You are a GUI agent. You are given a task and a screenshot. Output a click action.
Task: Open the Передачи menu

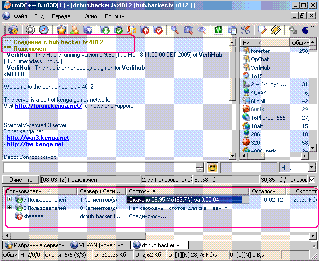(x=64, y=16)
